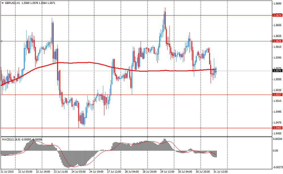Select the 1.5527 red price label
The image size is (283, 174).
click(277, 94)
